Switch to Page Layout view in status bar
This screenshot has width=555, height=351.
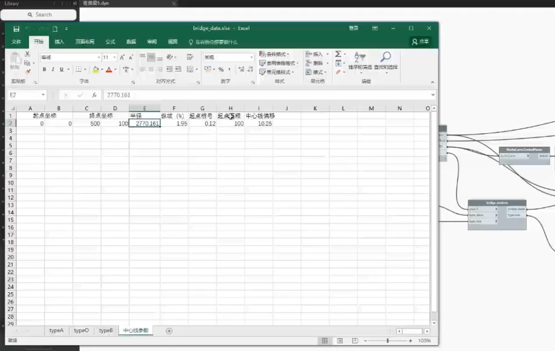point(340,341)
